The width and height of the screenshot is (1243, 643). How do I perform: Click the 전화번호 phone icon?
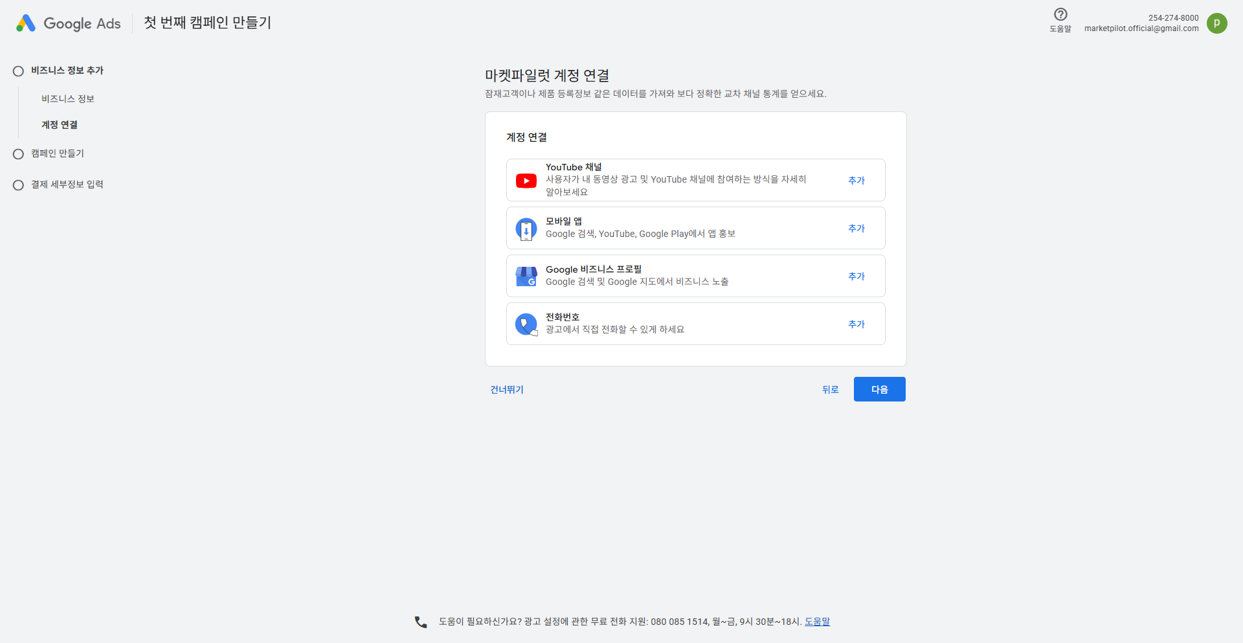tap(526, 324)
